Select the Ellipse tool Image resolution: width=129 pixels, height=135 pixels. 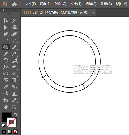[6, 47]
